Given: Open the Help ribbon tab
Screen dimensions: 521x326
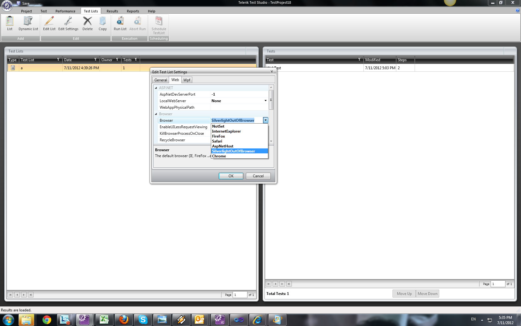Looking at the screenshot, I should coord(152,11).
